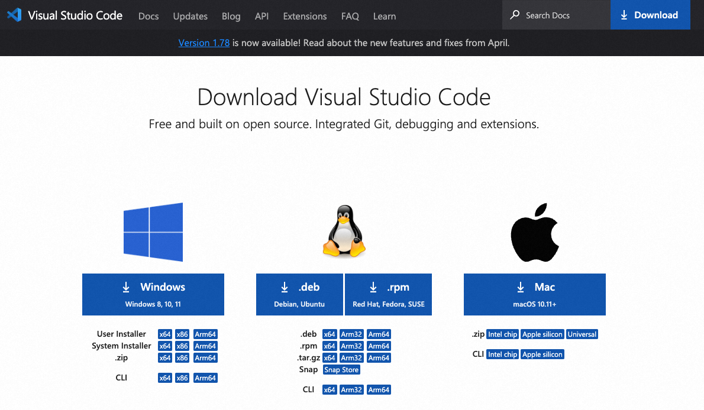Screen dimensions: 704x410
Task: Click the Apple logo image
Action: click(x=535, y=232)
